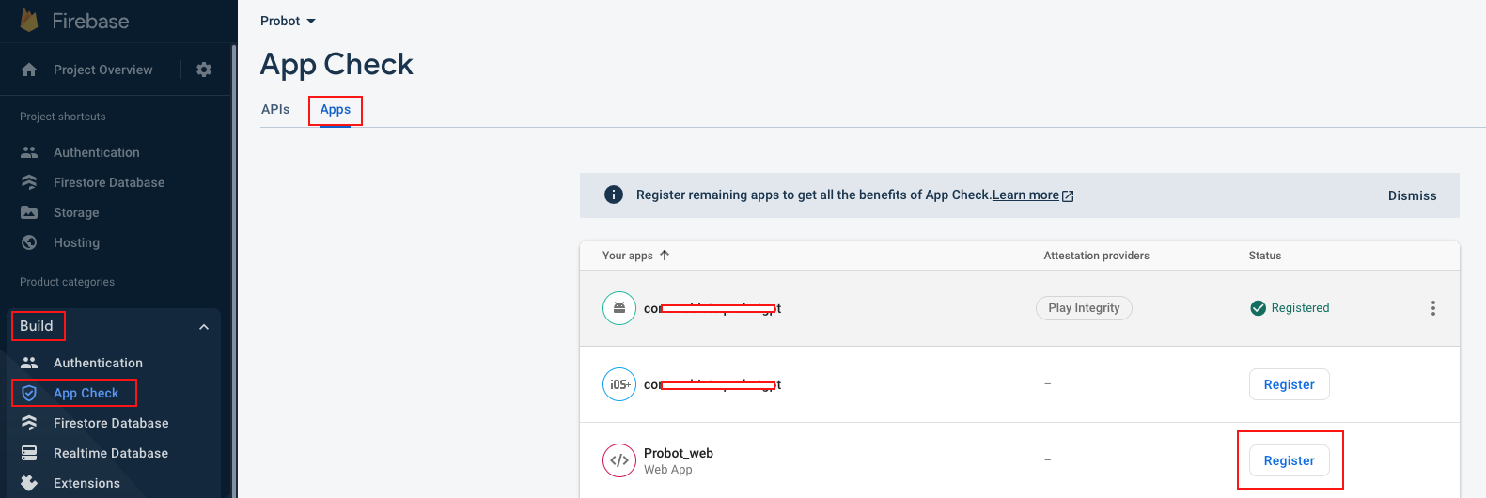Image resolution: width=1486 pixels, height=498 pixels.
Task: Open the Probot project dropdown
Action: click(x=288, y=21)
